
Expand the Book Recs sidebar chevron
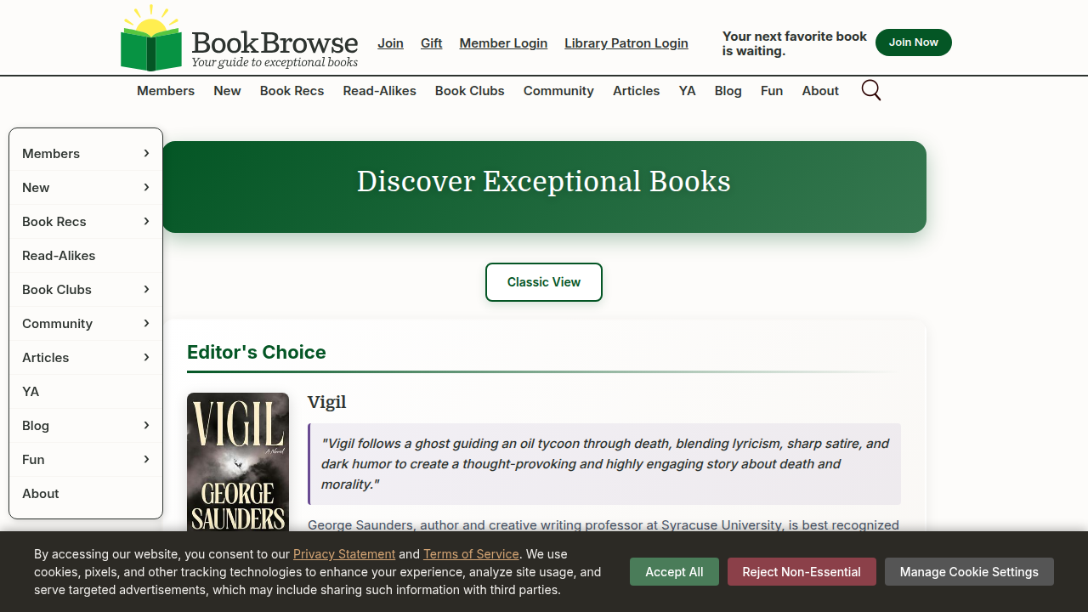(x=146, y=221)
